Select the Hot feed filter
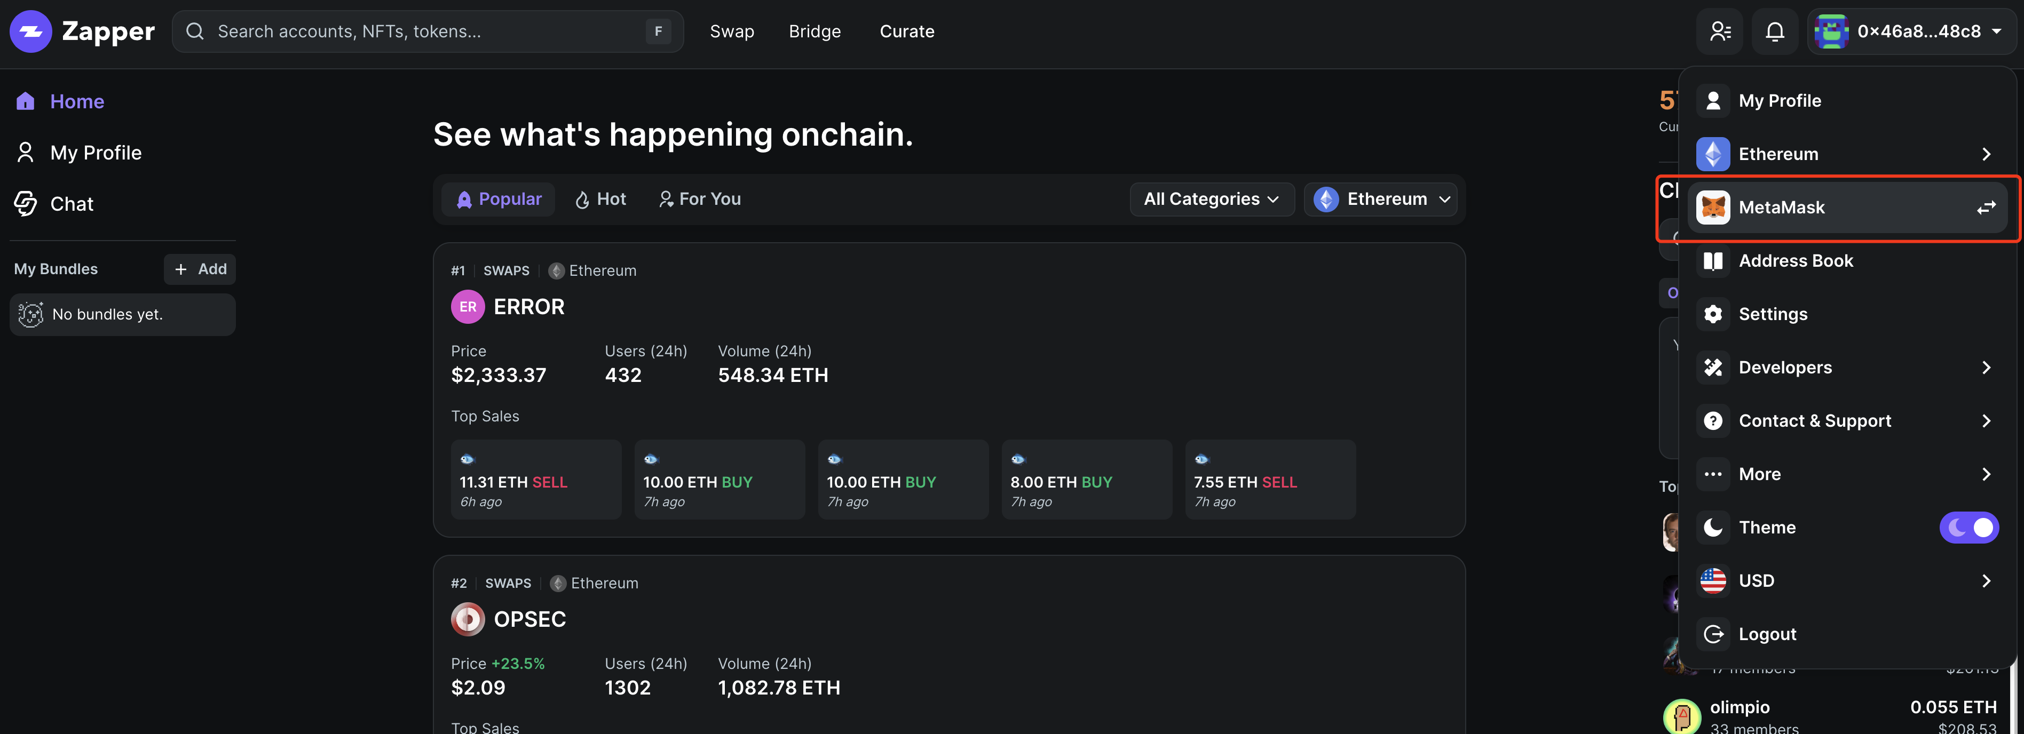2024x734 pixels. click(601, 200)
